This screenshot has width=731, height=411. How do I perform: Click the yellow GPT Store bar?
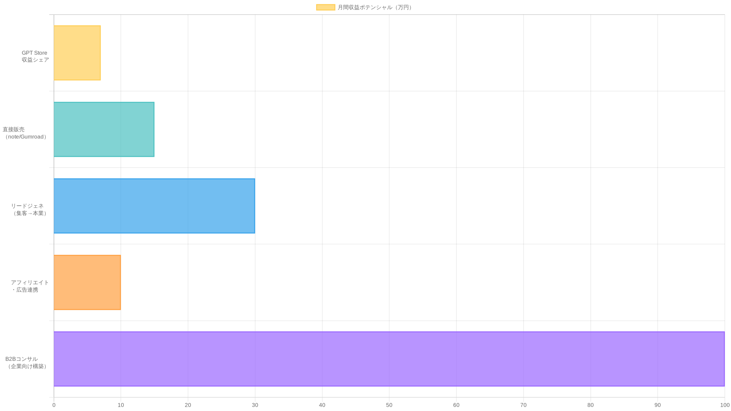[x=77, y=53]
